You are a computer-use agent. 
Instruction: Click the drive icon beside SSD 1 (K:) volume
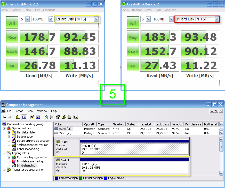click(56, 133)
